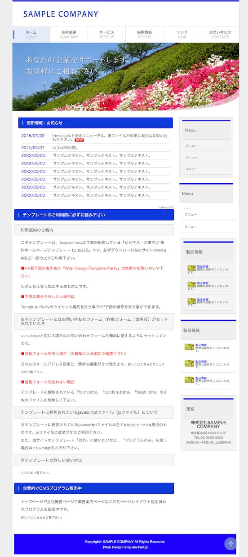Select the 2018/07/20 news date
Image resolution: width=248 pixels, height=557 pixels.
(33, 135)
